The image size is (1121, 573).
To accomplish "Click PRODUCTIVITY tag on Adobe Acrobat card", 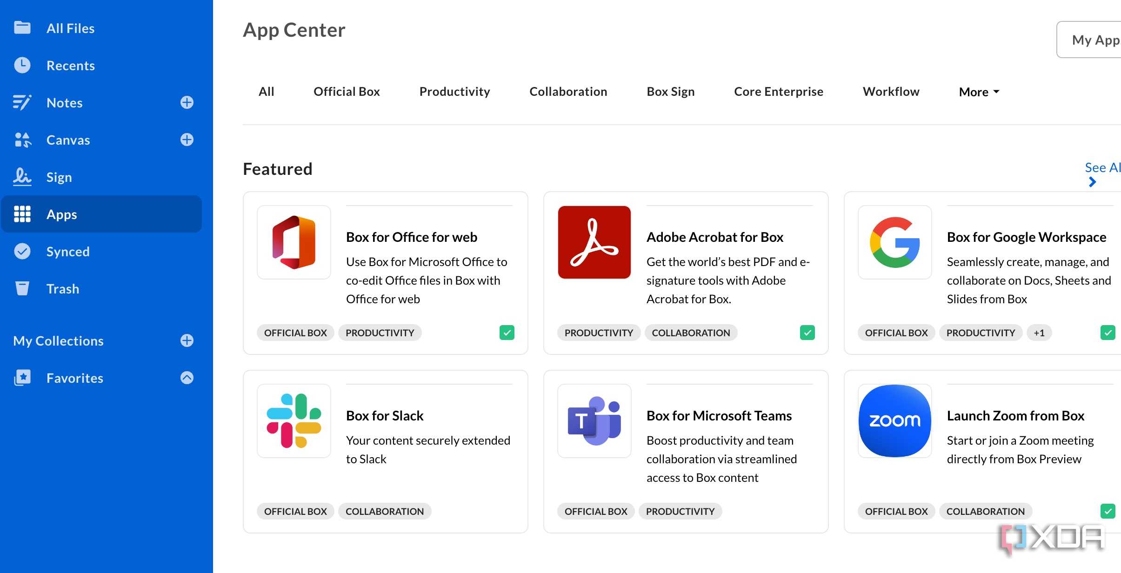I will tap(599, 333).
